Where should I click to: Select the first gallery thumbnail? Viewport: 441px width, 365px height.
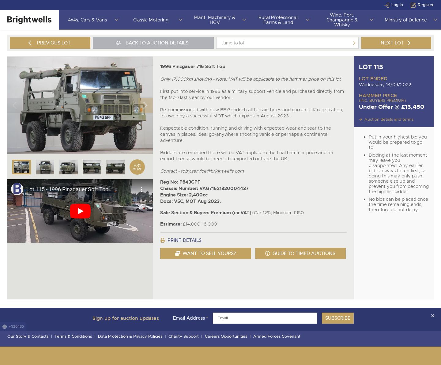pyautogui.click(x=21, y=167)
